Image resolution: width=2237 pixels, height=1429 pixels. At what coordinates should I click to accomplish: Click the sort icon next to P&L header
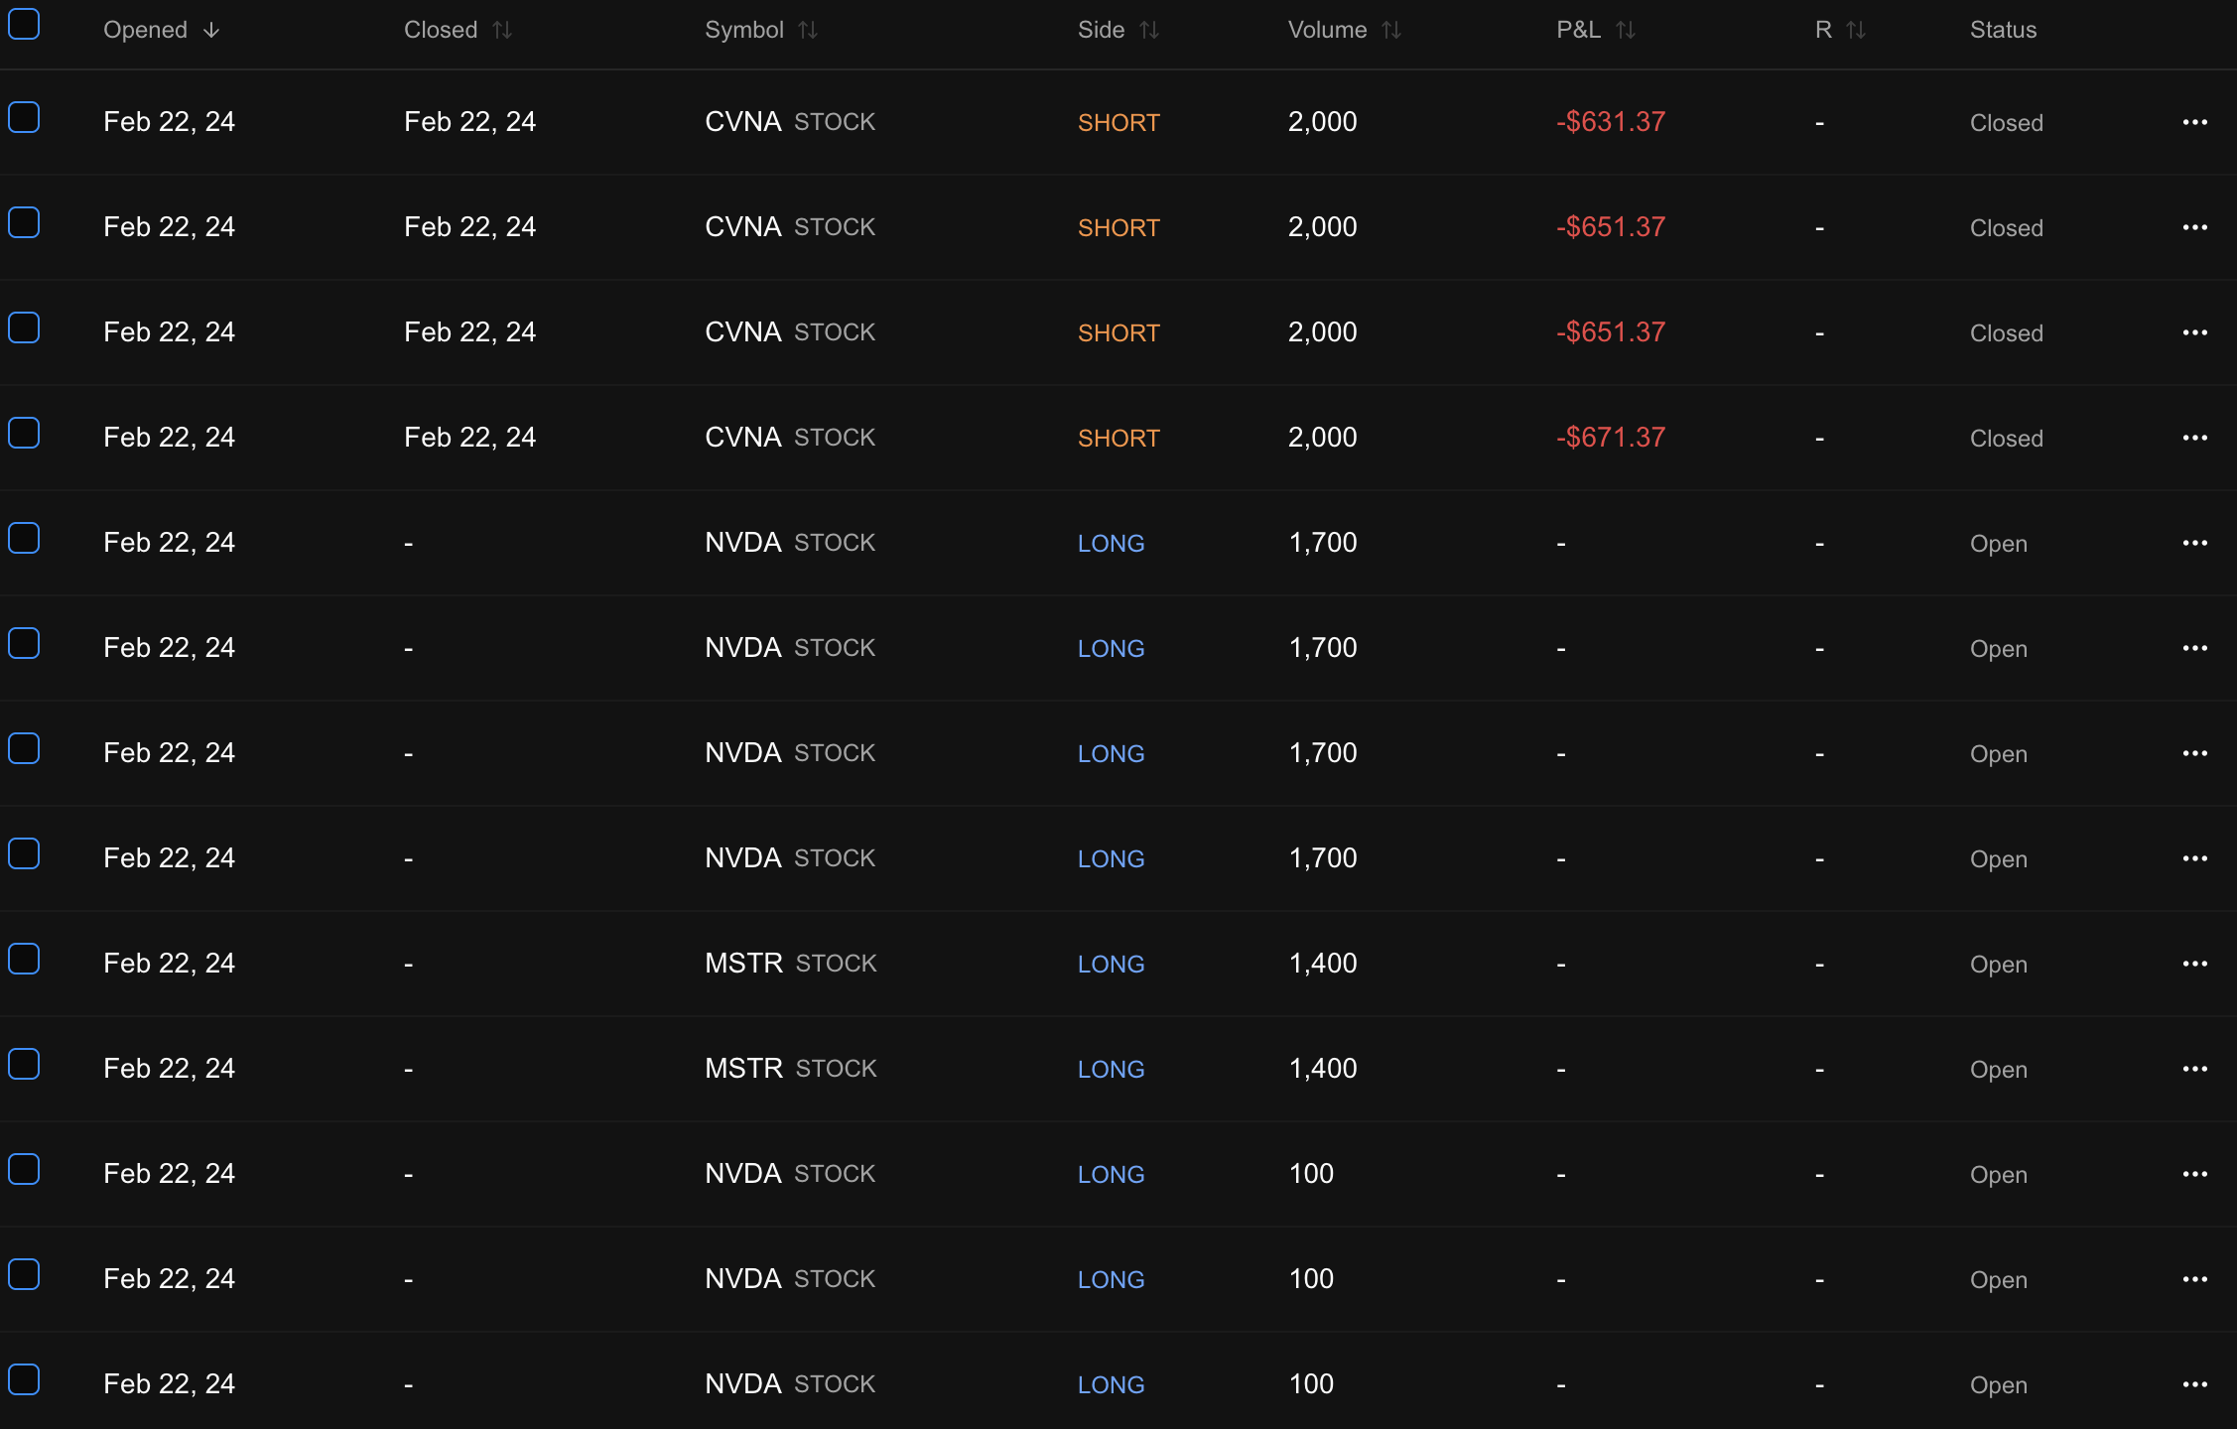pos(1627,30)
